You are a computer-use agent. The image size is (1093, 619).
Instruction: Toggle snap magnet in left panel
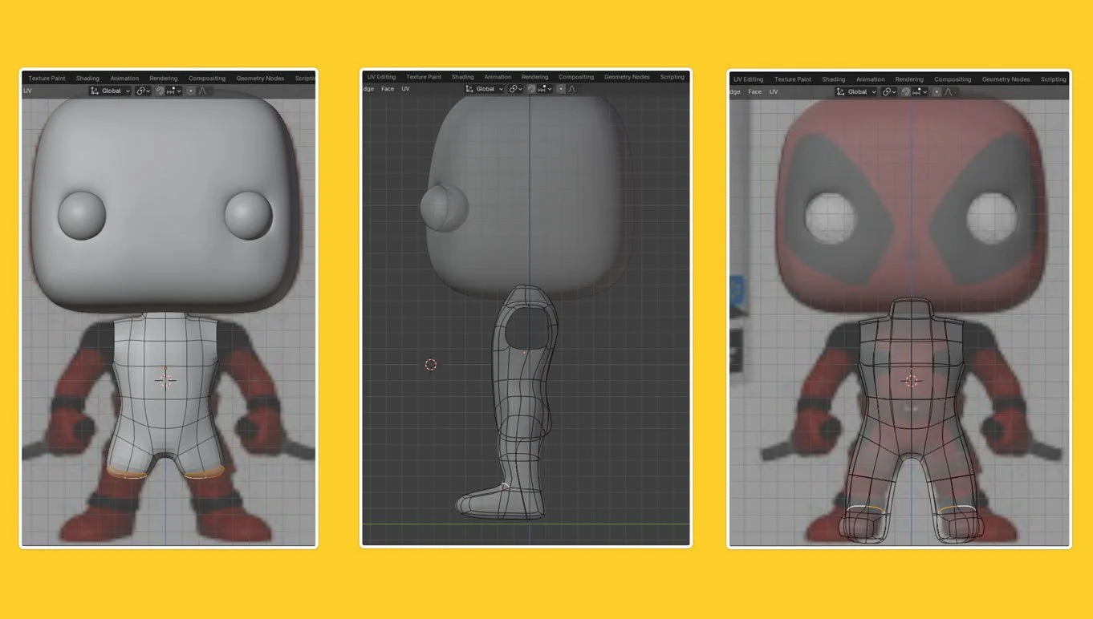pos(160,91)
